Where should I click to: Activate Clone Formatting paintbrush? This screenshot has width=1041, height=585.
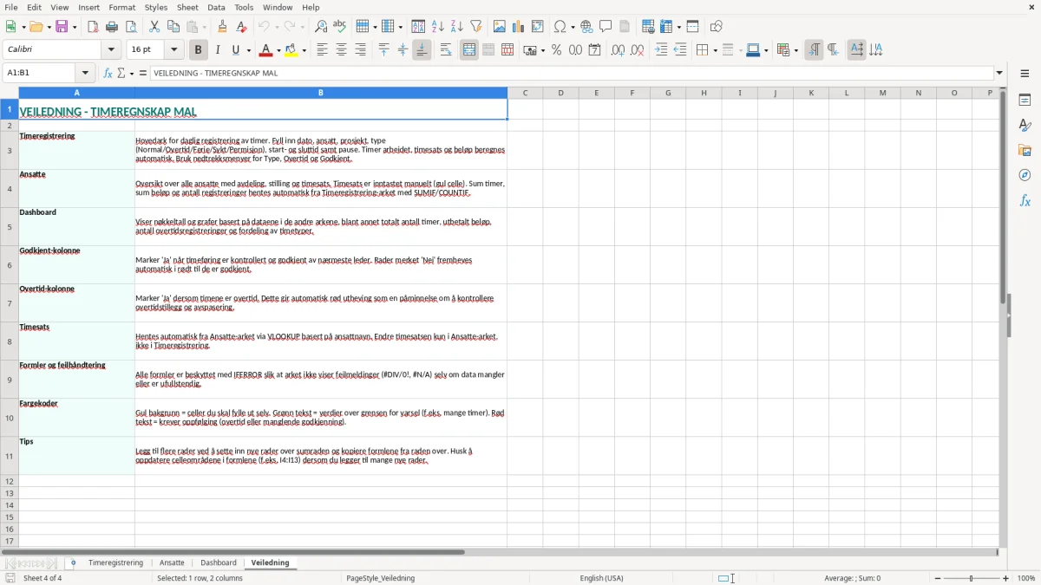[x=222, y=27]
